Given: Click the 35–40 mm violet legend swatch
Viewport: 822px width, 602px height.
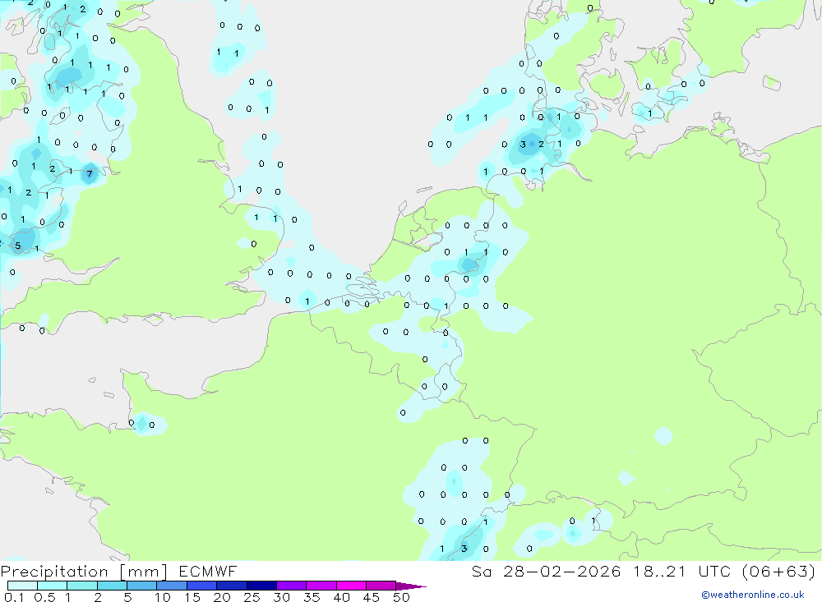Looking at the screenshot, I should 321,586.
